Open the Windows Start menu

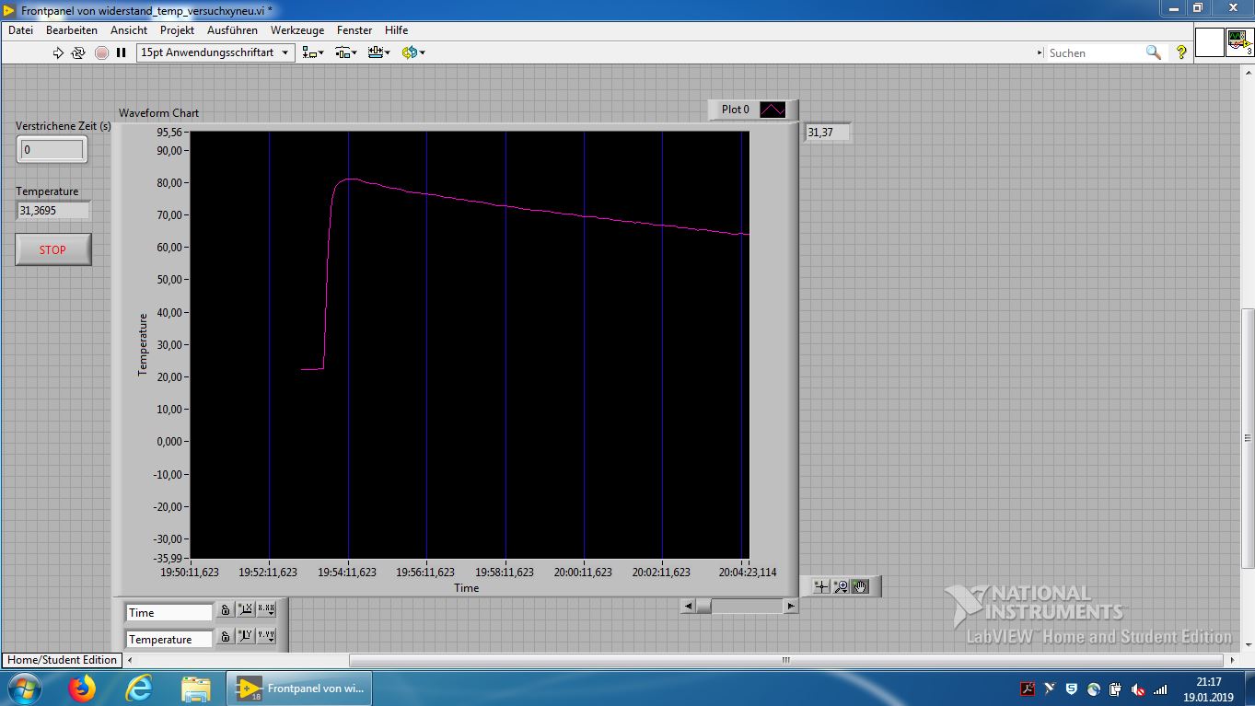(23, 689)
